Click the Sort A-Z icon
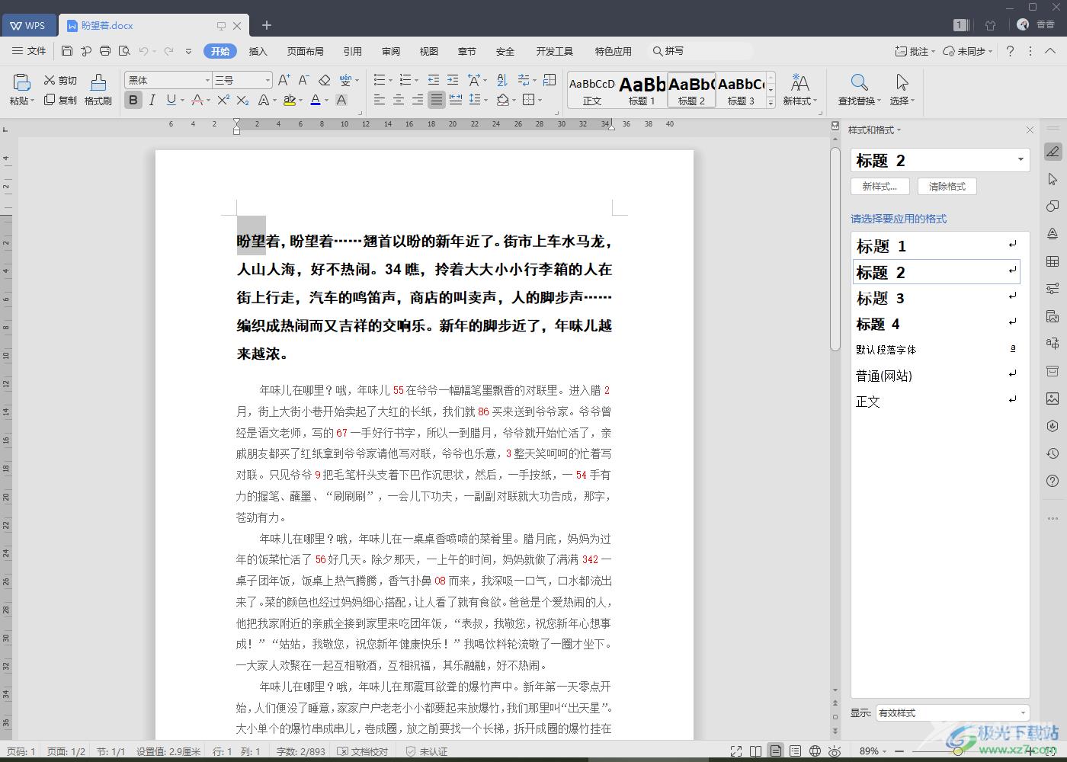1067x762 pixels. point(501,80)
